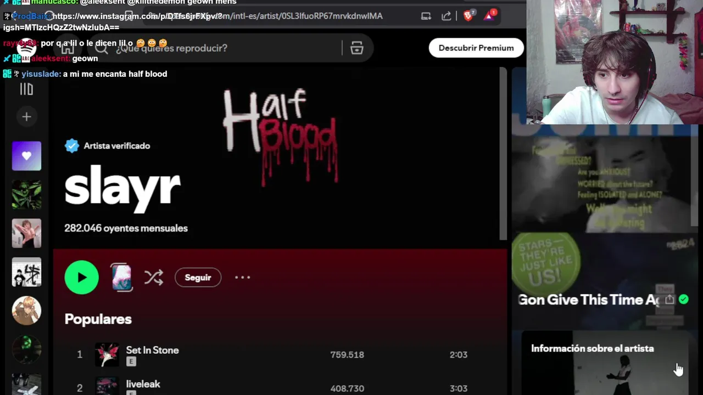Open the Liked Songs purple heart playlist

coord(26,156)
